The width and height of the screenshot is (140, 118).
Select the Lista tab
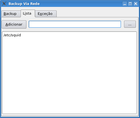pyautogui.click(x=28, y=13)
